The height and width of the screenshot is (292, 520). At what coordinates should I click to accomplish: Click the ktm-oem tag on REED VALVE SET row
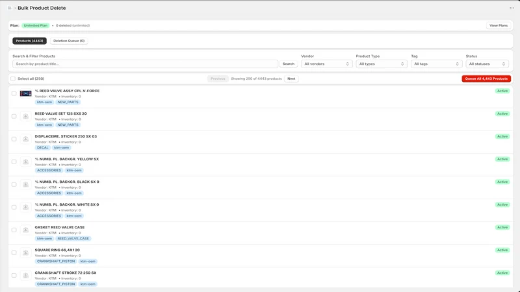click(x=44, y=125)
